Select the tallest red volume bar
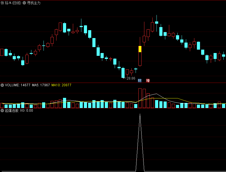 [x=140, y=98]
